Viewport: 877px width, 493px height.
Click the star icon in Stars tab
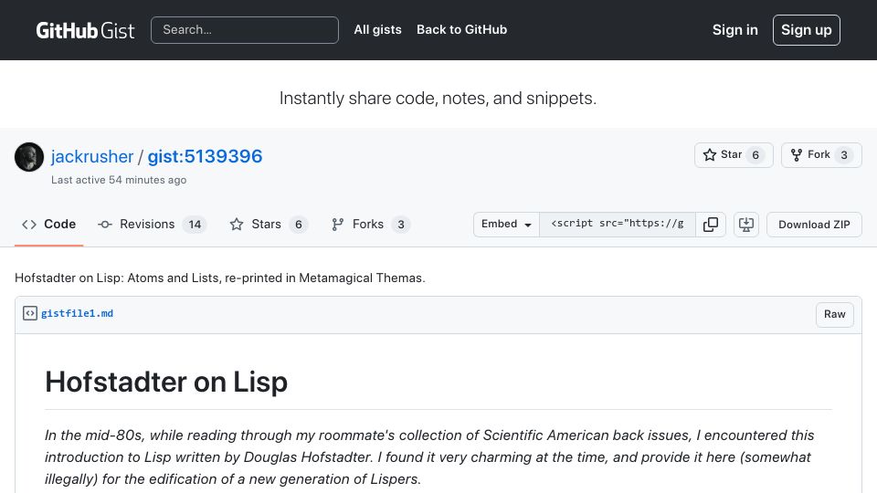point(237,225)
